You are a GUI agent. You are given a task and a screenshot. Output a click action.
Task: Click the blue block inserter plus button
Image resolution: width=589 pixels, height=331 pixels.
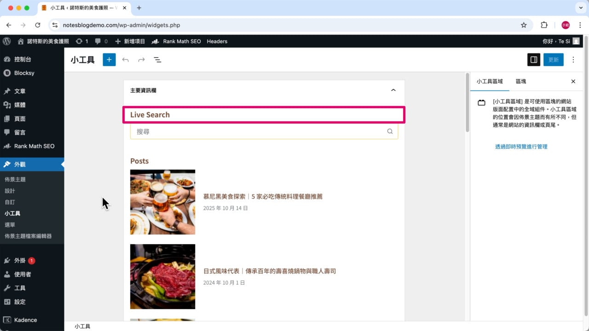[109, 60]
